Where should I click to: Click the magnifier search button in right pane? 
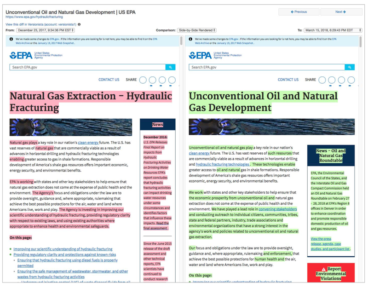tap(350, 67)
